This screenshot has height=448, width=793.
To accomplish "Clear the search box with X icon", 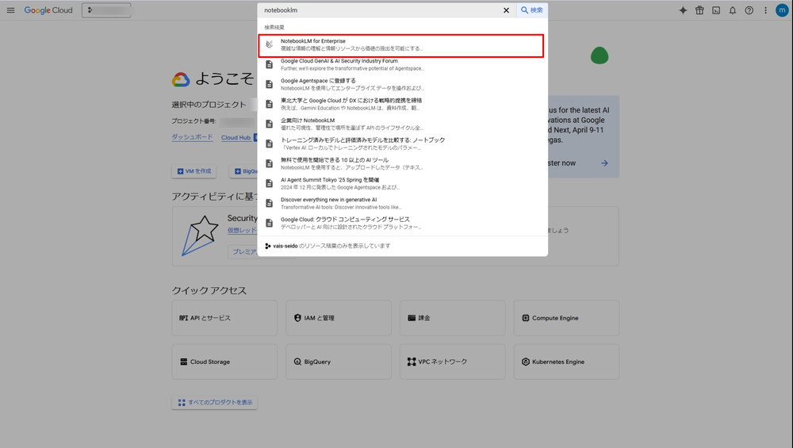I will [x=506, y=10].
